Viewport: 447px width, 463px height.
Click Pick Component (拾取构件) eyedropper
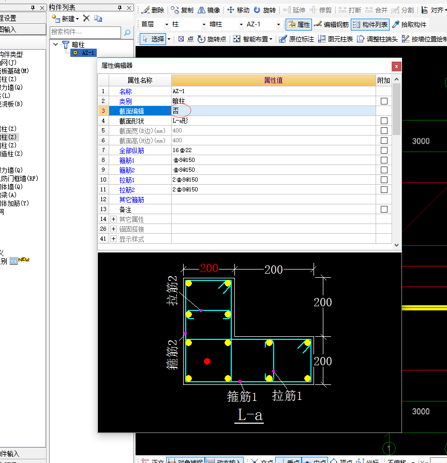pos(409,24)
